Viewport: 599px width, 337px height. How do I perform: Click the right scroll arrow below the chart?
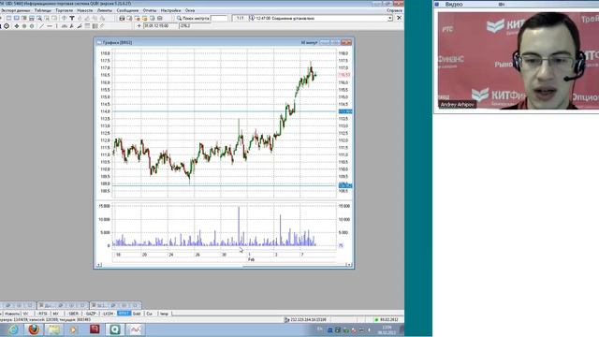pyautogui.click(x=348, y=265)
